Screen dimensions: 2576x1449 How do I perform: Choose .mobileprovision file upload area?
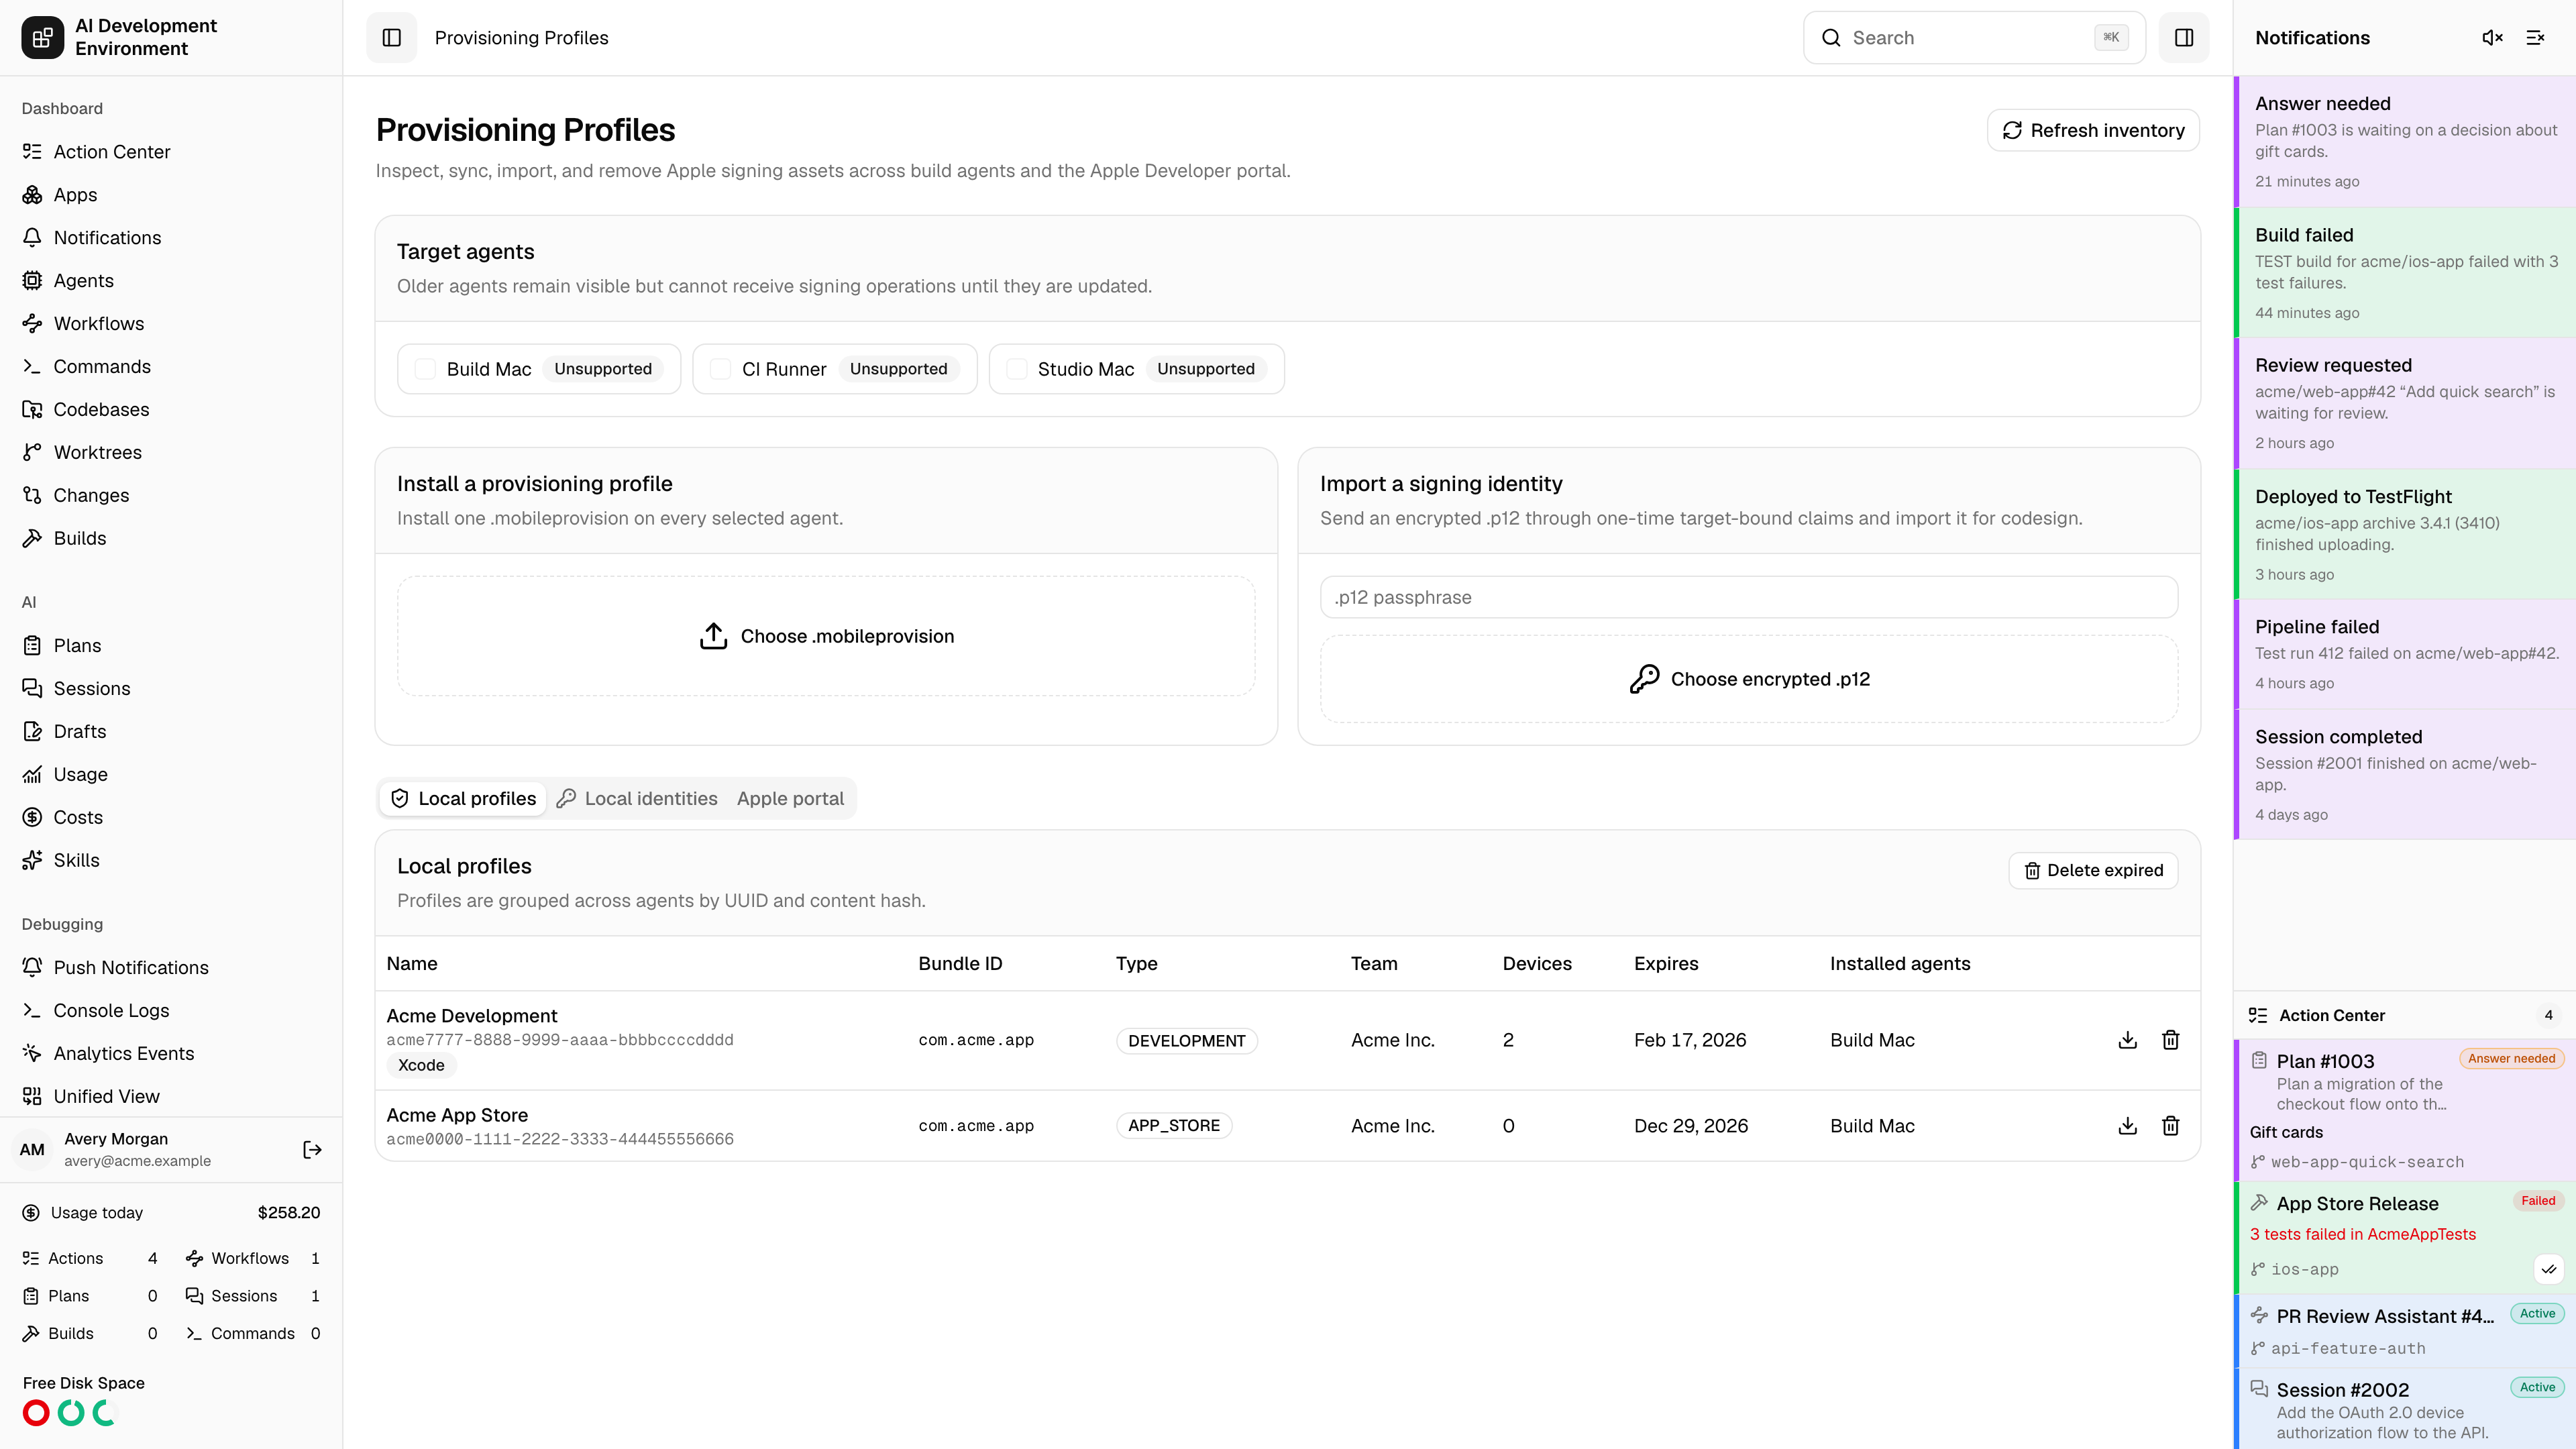click(x=826, y=636)
